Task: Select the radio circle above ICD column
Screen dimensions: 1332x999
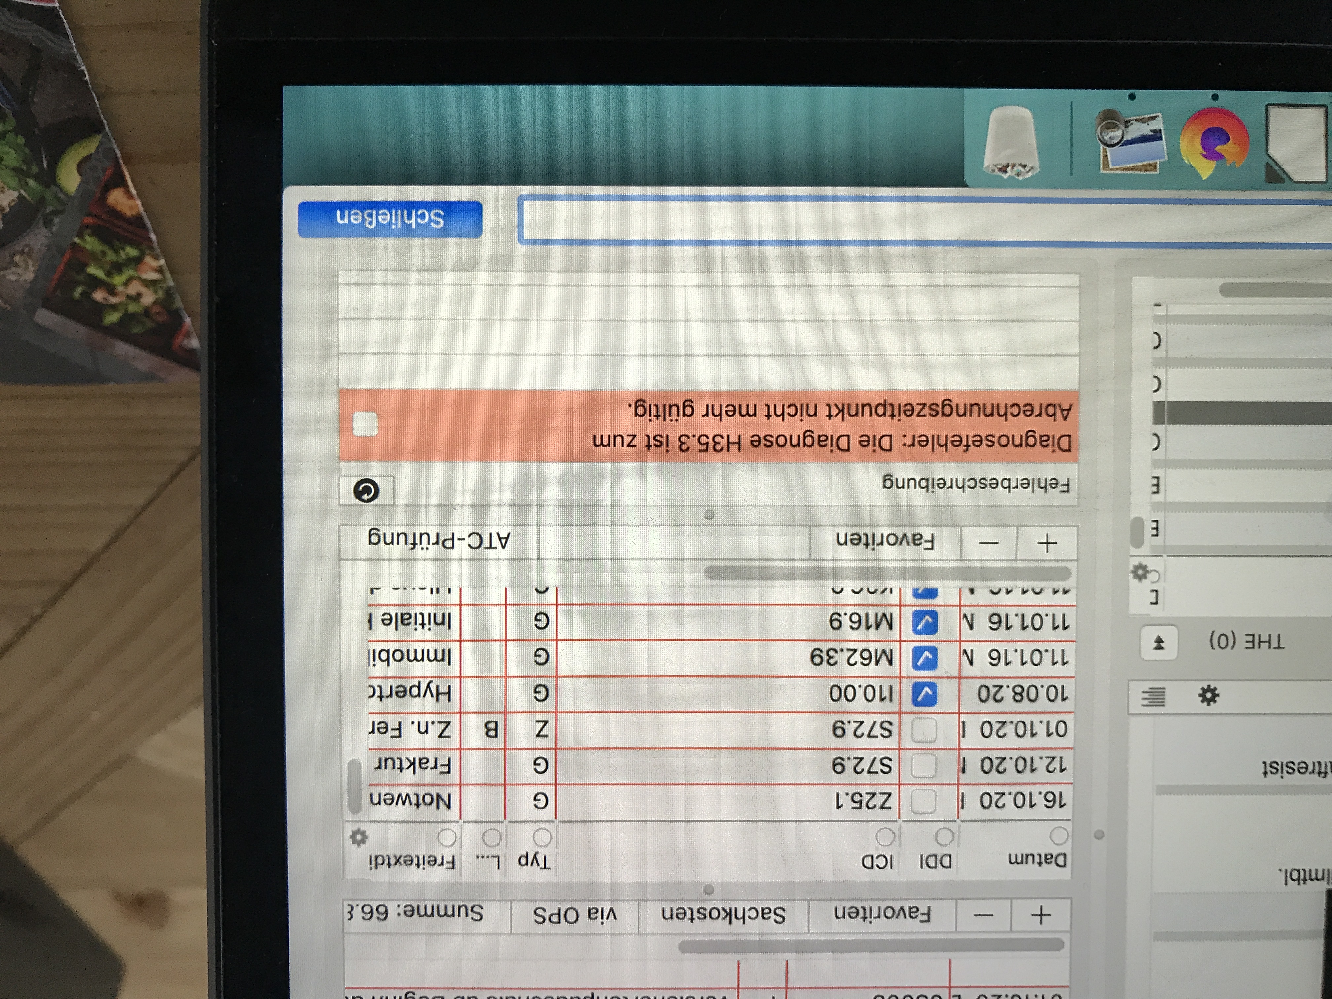Action: pos(885,836)
